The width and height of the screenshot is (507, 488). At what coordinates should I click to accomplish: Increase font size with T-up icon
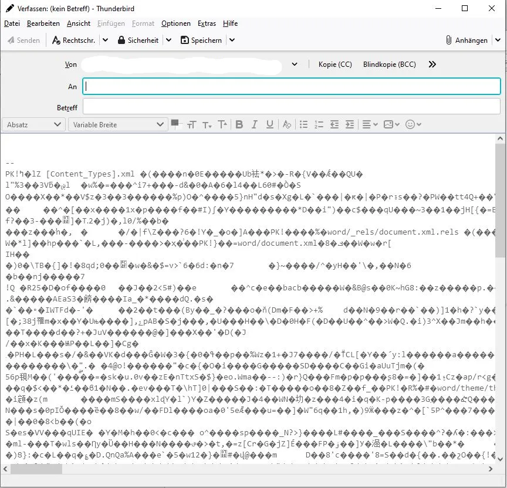point(222,124)
